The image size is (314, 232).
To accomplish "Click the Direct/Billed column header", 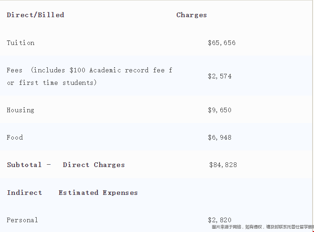I will (x=35, y=15).
